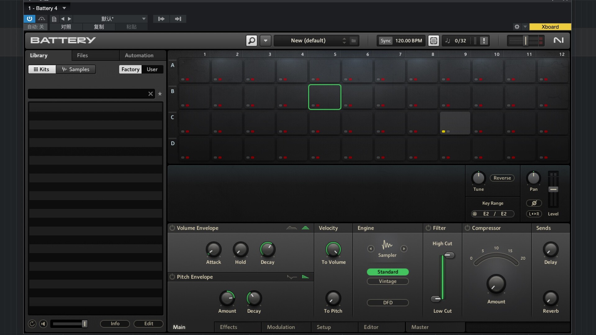Step through kits with the up/down arrows
Image resolution: width=596 pixels, height=335 pixels.
(x=344, y=41)
